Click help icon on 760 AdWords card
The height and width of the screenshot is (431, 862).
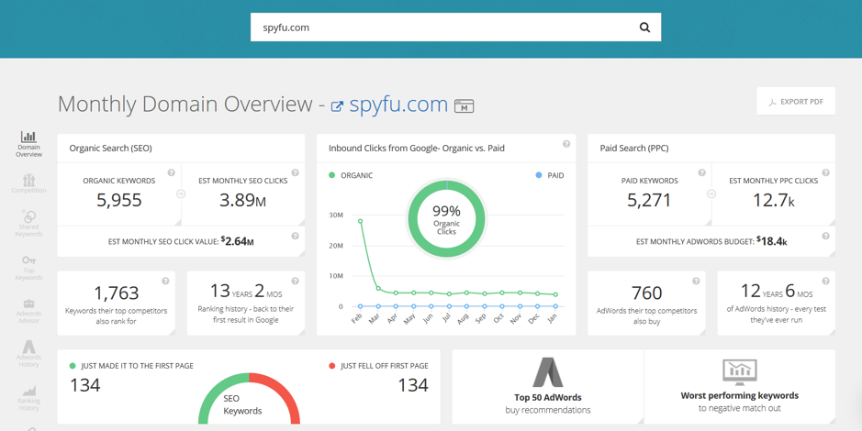tap(696, 282)
